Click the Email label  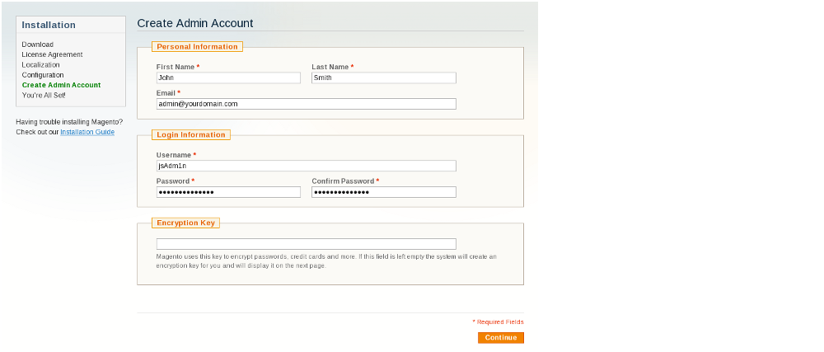tap(168, 93)
